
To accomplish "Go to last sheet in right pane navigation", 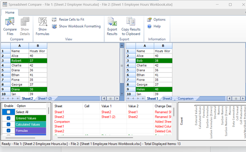I will tap(143, 98).
